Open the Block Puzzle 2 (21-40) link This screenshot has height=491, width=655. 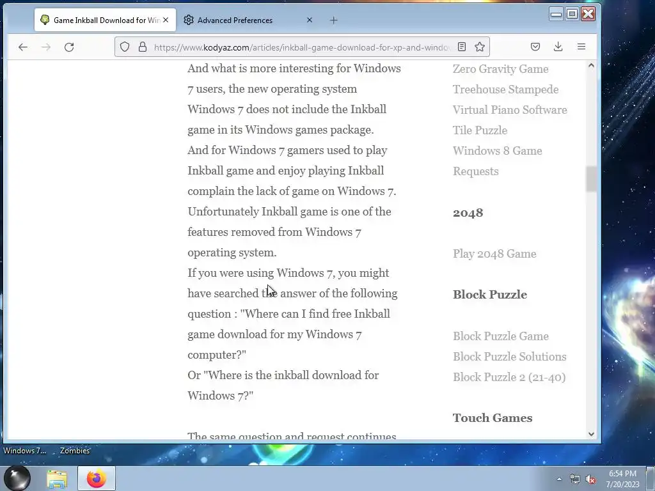click(x=509, y=377)
